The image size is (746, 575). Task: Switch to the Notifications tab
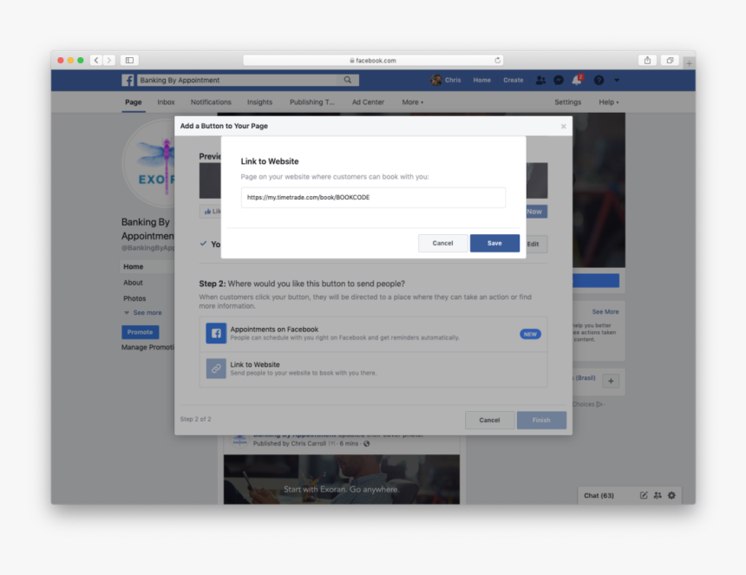[211, 101]
